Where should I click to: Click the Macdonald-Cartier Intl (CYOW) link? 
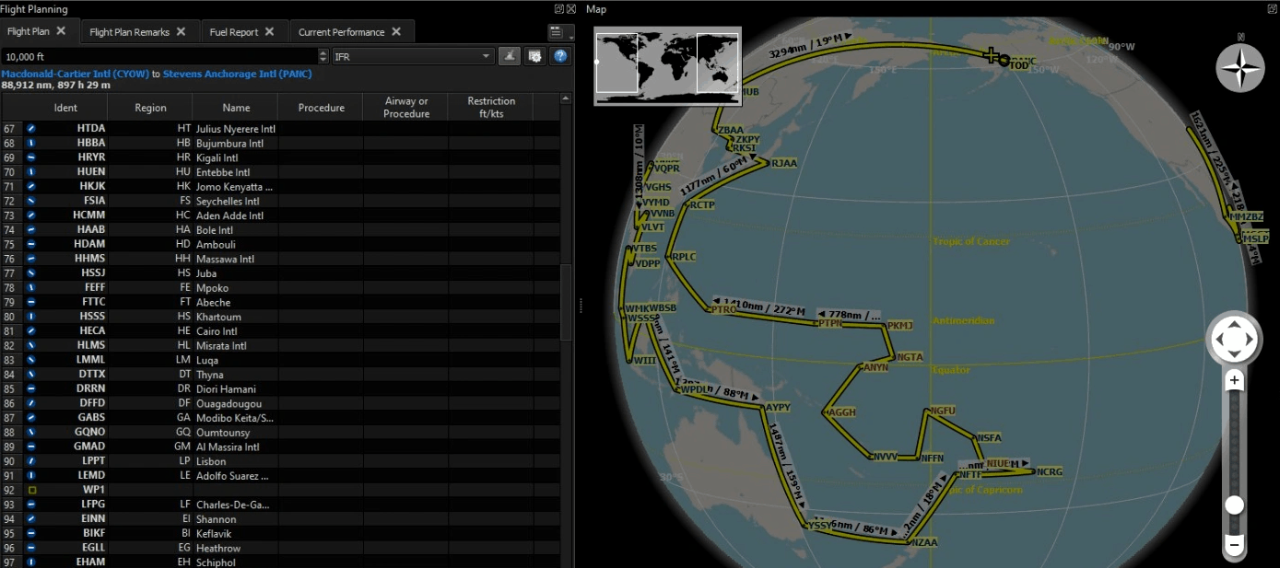(x=75, y=74)
